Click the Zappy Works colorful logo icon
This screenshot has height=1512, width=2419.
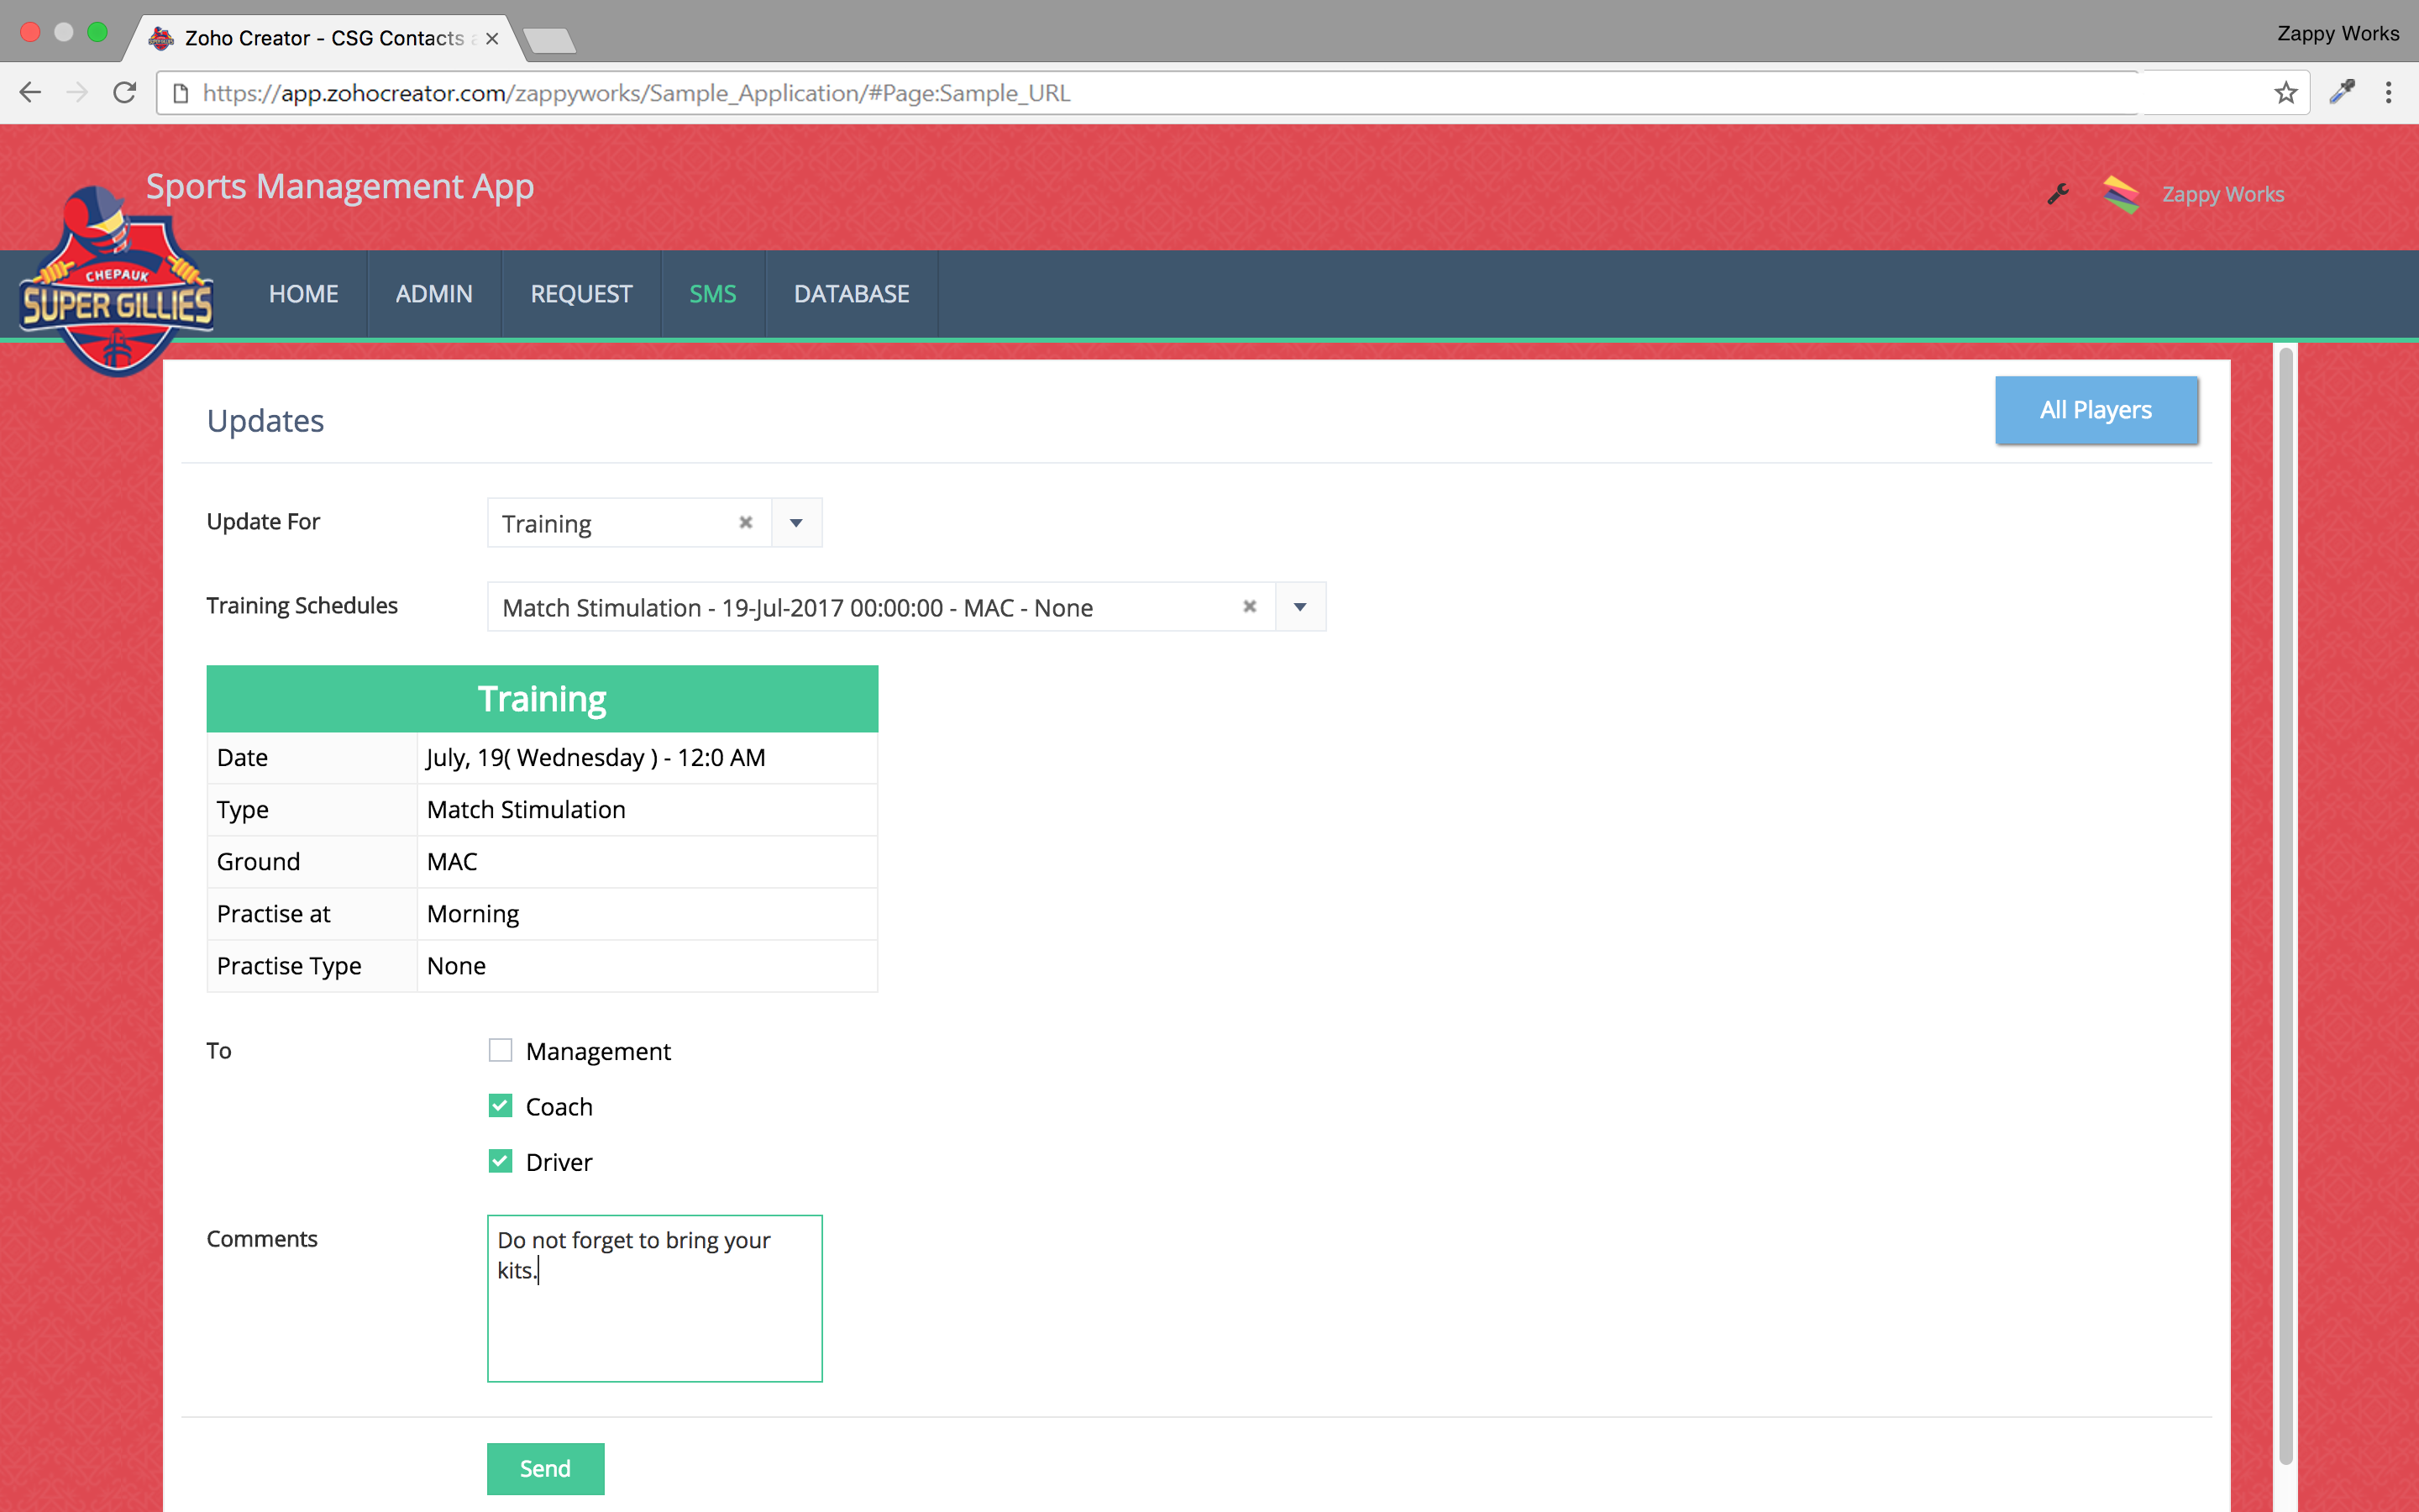click(2120, 194)
